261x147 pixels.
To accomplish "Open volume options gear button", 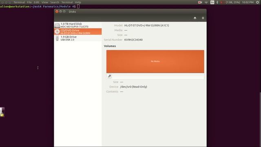I will (x=109, y=76).
